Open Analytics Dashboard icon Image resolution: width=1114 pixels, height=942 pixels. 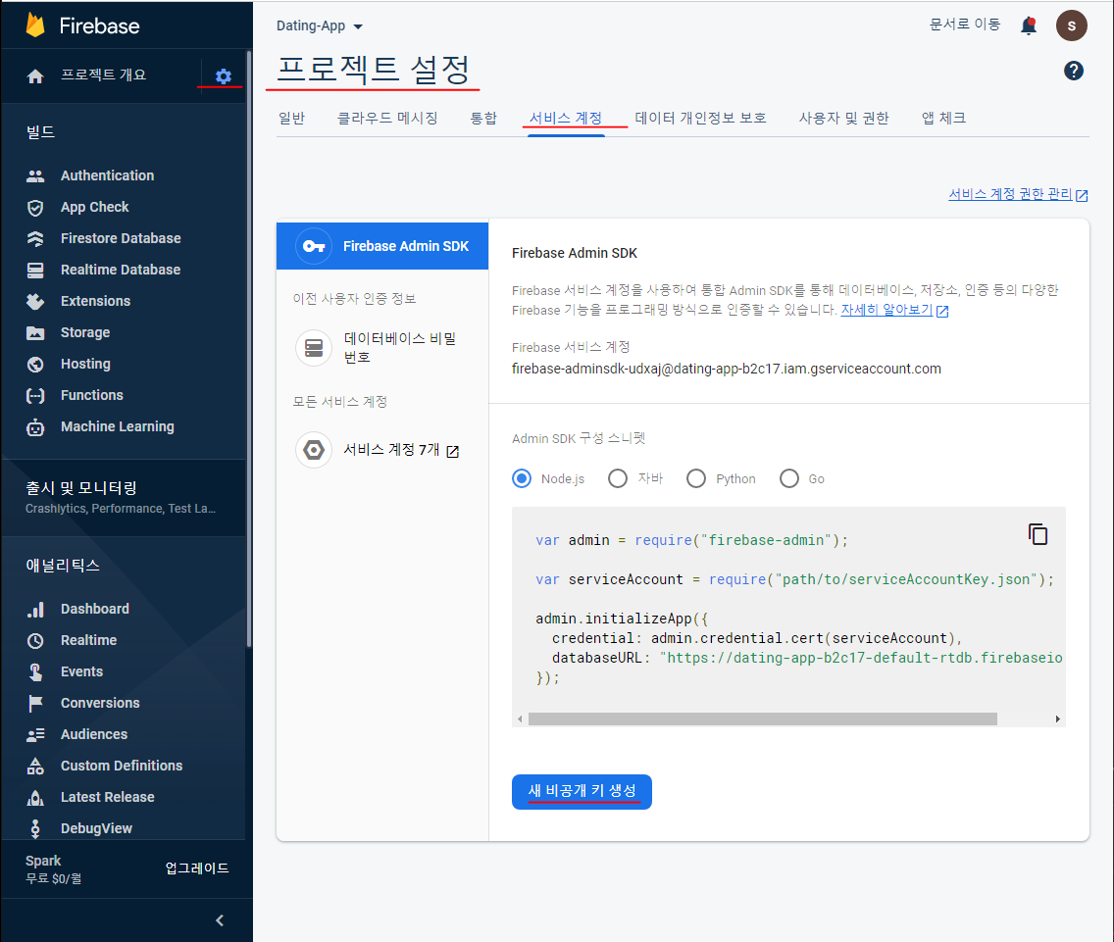coord(35,610)
